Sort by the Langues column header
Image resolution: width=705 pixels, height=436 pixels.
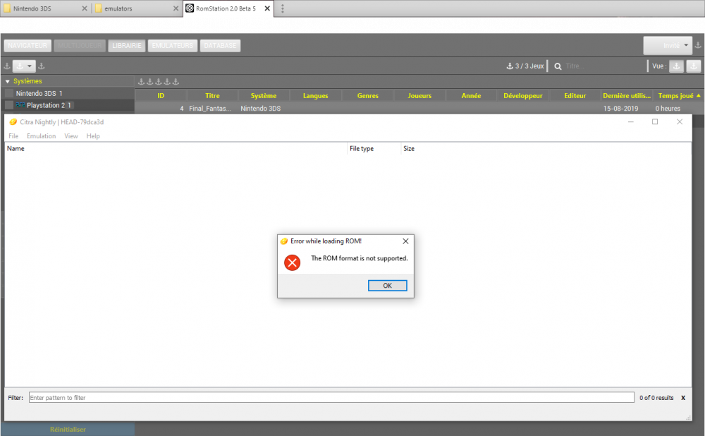315,95
